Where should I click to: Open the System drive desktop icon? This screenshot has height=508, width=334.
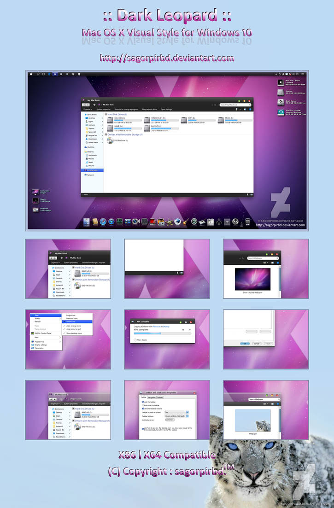[291, 92]
